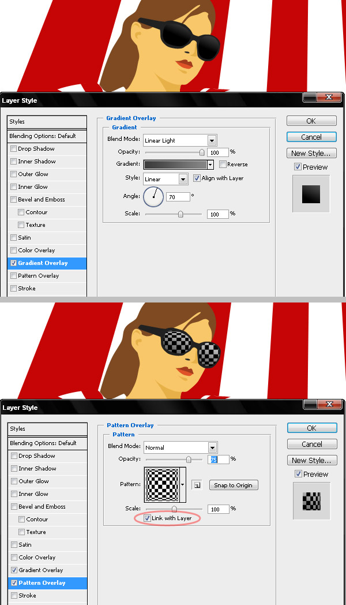Enable Inner Glow in Pattern Overlay settings dialog
The height and width of the screenshot is (605, 346).
click(x=14, y=494)
